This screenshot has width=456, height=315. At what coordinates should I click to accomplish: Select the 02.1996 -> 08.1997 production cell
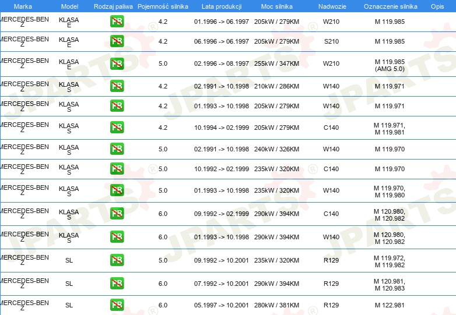pyautogui.click(x=222, y=63)
